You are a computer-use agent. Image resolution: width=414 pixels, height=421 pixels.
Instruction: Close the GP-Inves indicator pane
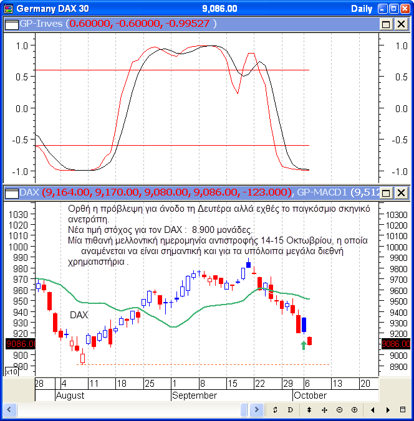(x=401, y=24)
